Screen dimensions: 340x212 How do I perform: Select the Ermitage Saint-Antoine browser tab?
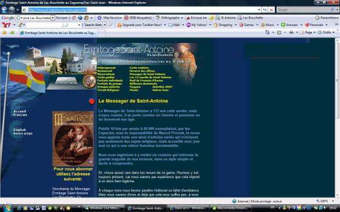point(58,33)
